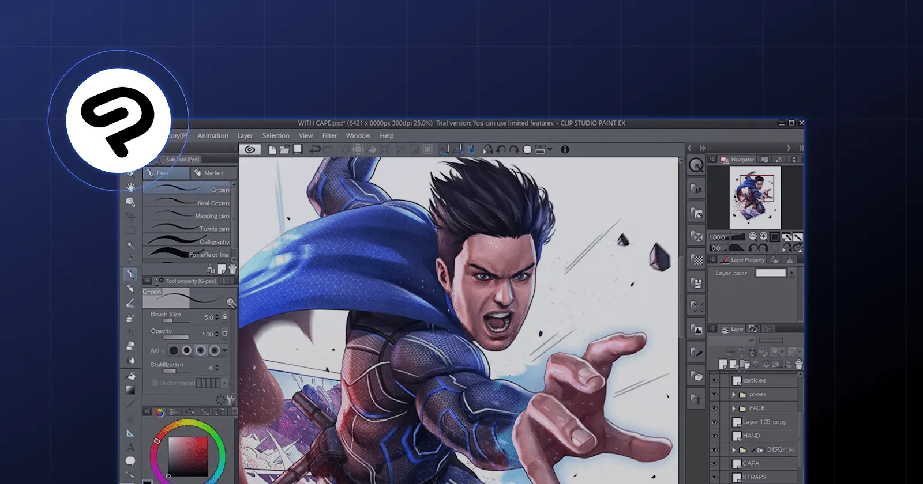Image resolution: width=923 pixels, height=484 pixels.
Task: Select the Eraser tool
Action: (131, 346)
